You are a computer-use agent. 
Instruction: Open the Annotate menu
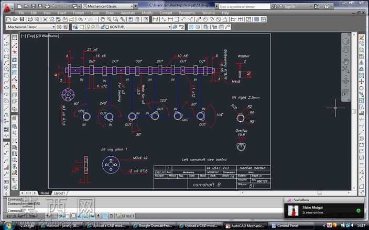pos(128,13)
